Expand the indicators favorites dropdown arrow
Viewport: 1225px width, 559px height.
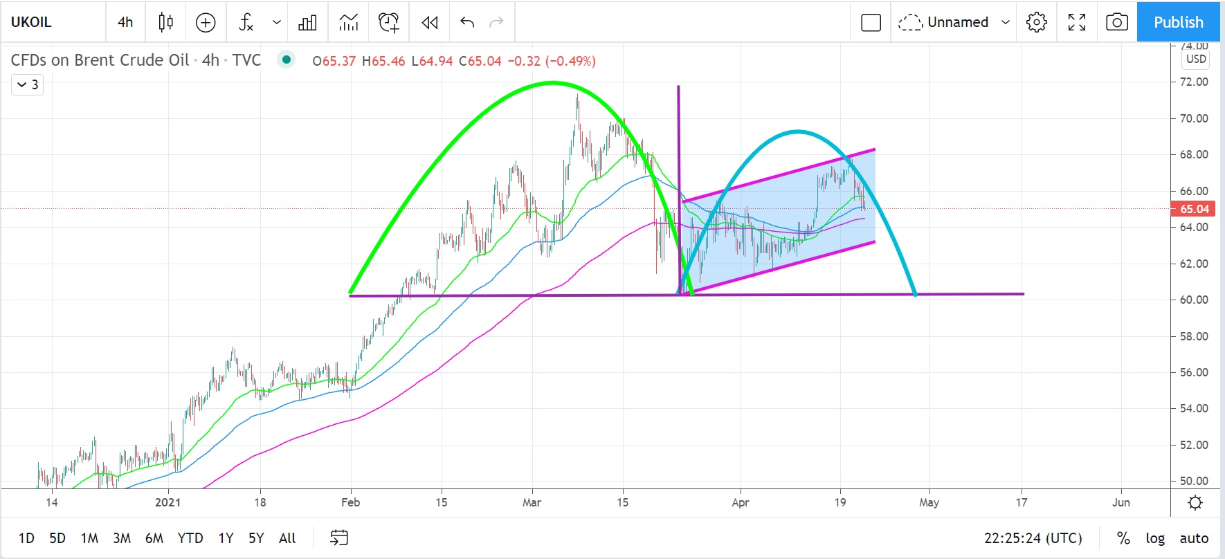tap(277, 22)
